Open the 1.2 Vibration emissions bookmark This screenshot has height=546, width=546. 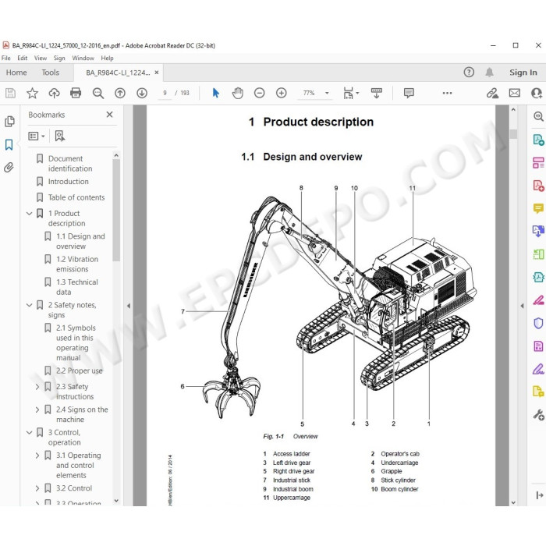tap(77, 264)
